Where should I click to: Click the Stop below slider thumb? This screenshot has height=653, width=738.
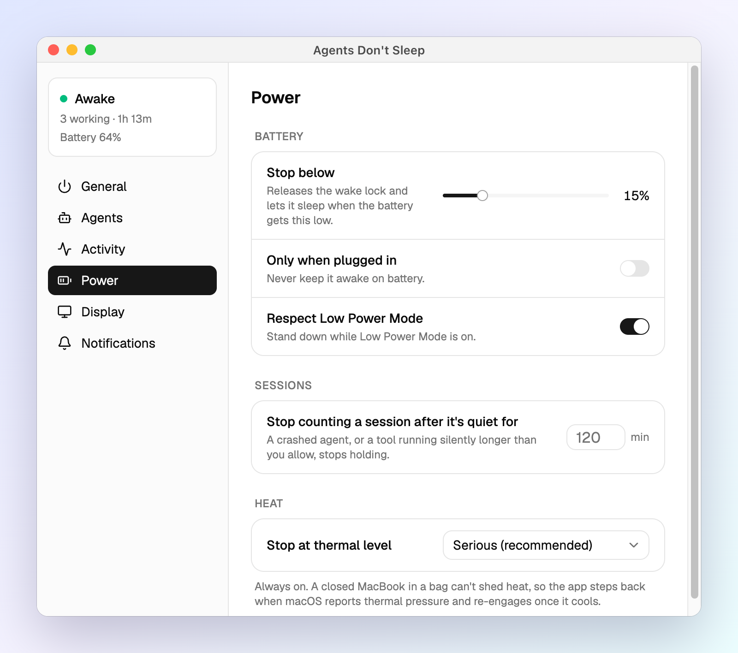(482, 196)
